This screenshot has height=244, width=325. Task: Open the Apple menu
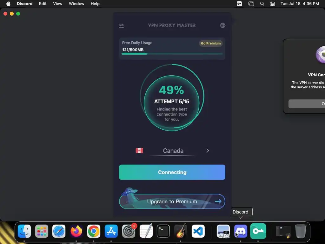[x=8, y=4]
